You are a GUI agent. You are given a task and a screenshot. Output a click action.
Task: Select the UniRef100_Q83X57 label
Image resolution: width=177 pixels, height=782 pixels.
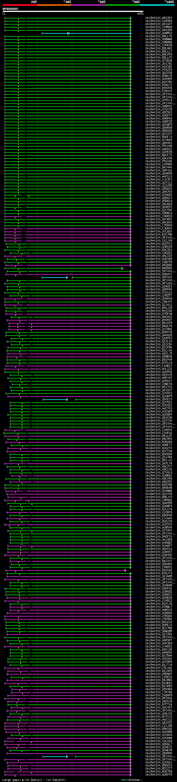click(x=158, y=723)
